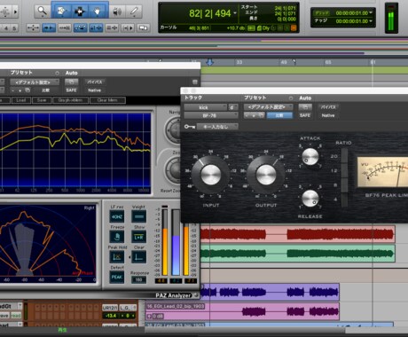Select the Trim tool

coord(61,12)
